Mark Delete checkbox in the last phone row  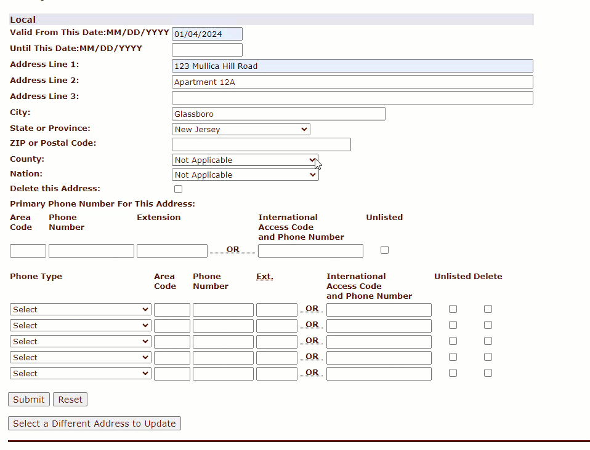coord(488,373)
